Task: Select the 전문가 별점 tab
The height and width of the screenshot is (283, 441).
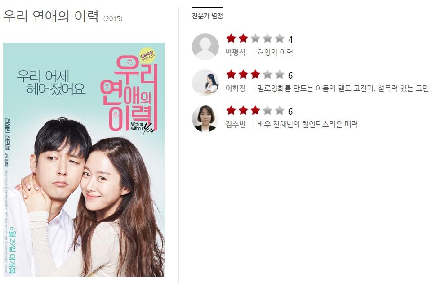Action: pyautogui.click(x=207, y=16)
